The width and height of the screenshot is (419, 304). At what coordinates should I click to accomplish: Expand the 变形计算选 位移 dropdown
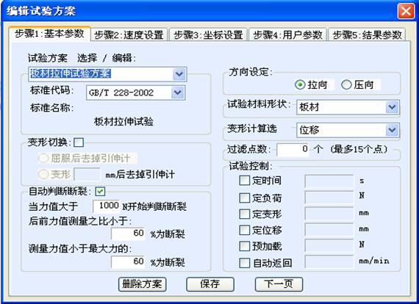click(x=392, y=130)
